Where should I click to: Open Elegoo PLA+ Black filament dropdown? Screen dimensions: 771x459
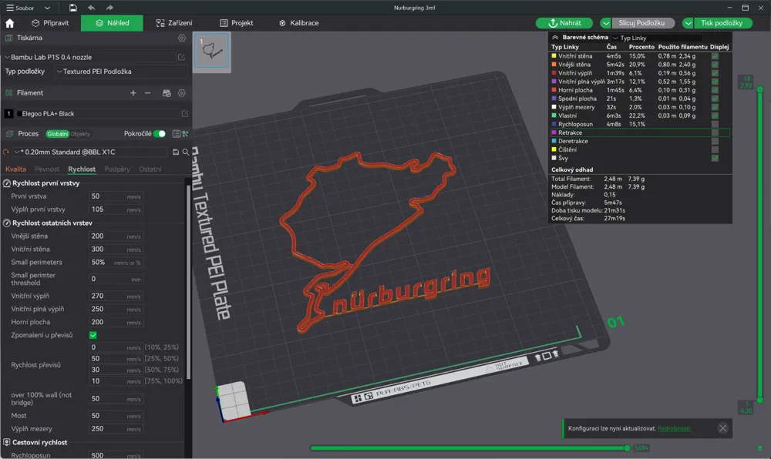[x=97, y=113]
